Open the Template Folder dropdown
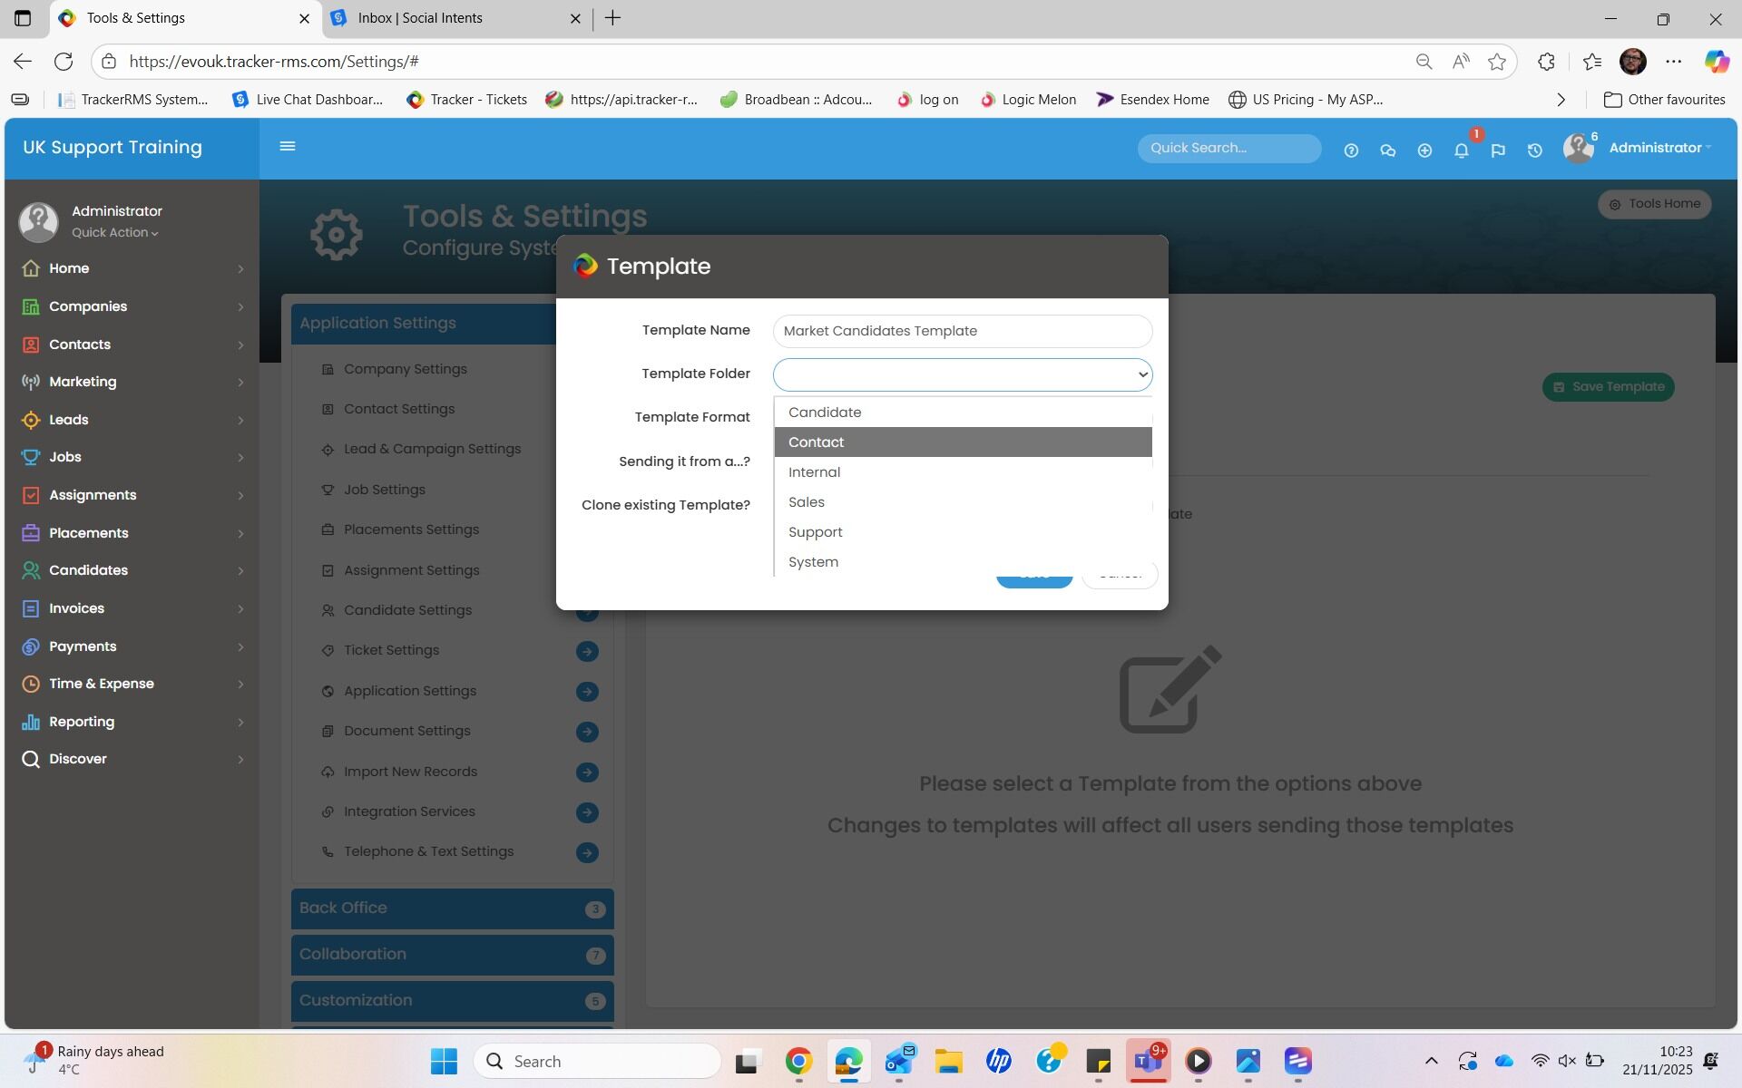This screenshot has width=1742, height=1088. point(962,374)
